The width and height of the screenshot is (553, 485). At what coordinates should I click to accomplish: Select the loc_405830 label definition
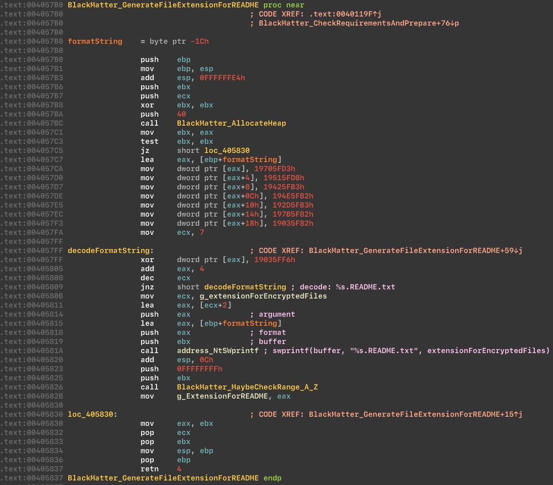(92, 414)
